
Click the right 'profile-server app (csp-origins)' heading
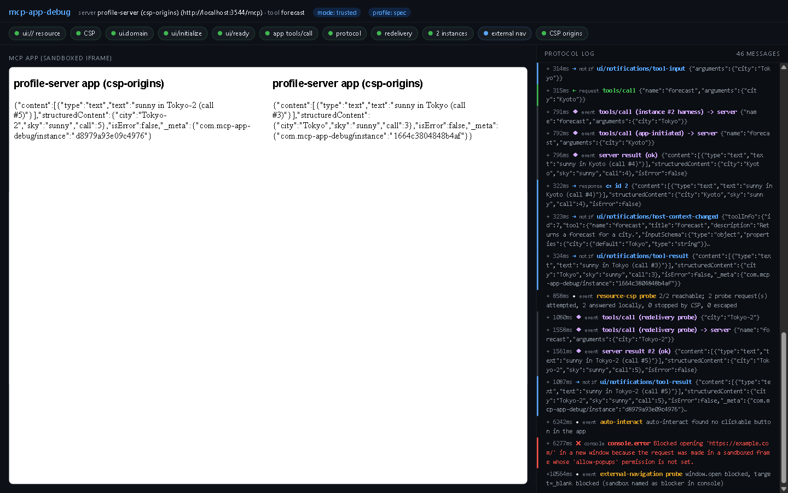pyautogui.click(x=347, y=83)
